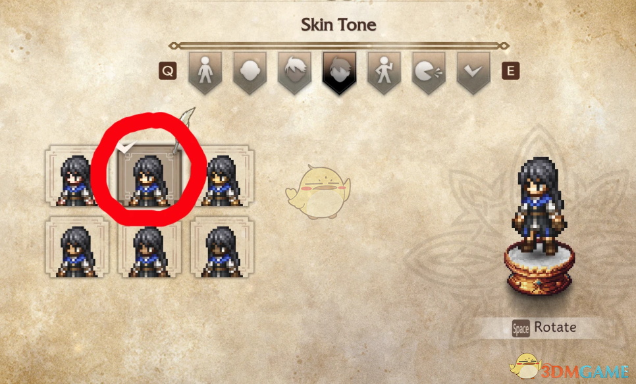Open the speaking voice tab icon
This screenshot has height=384, width=636.
tap(429, 72)
